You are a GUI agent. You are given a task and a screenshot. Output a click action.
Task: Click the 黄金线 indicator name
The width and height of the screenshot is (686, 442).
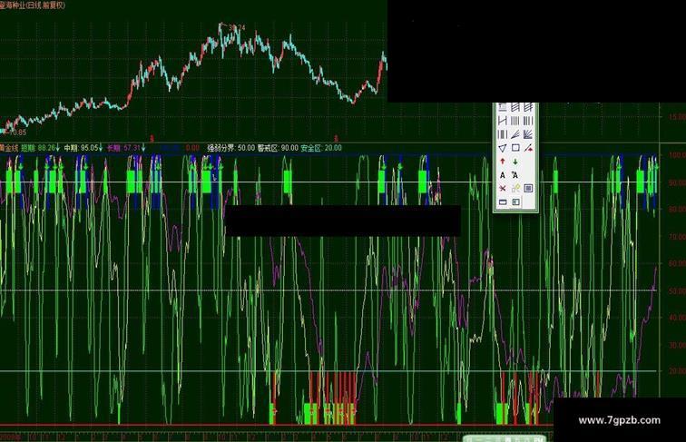[9, 148]
